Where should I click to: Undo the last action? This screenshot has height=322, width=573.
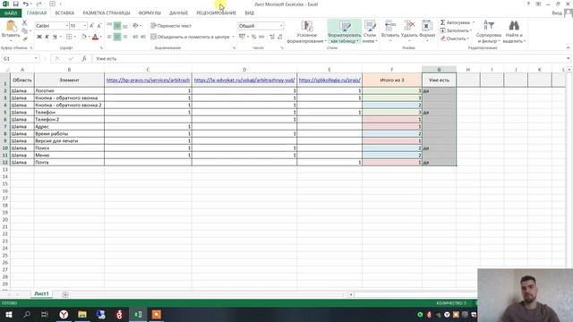pos(25,4)
